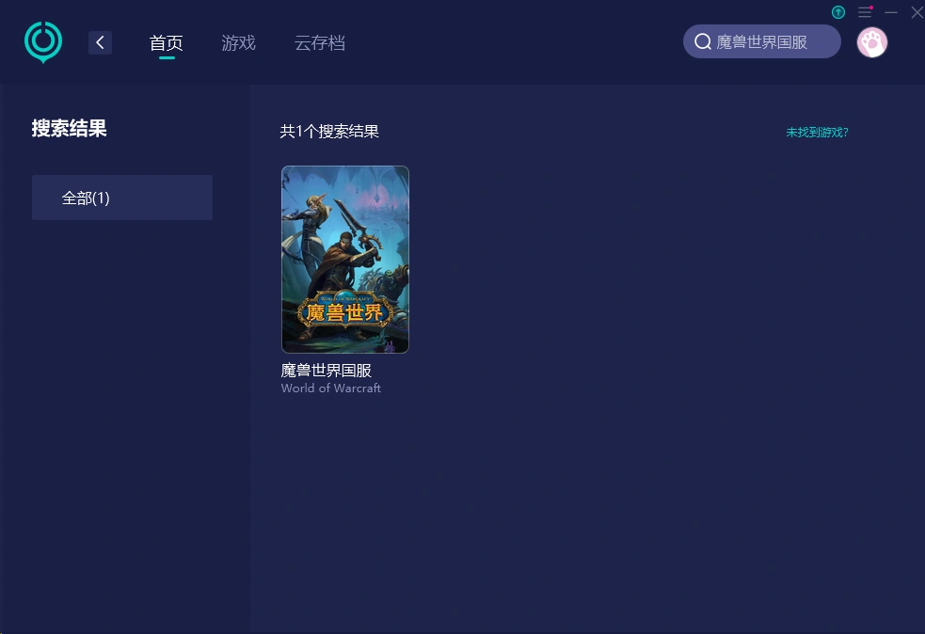Minimize the window
Viewport: 925px width, 634px height.
pyautogui.click(x=891, y=12)
